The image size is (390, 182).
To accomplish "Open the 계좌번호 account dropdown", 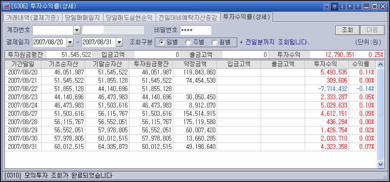I will click(77, 31).
